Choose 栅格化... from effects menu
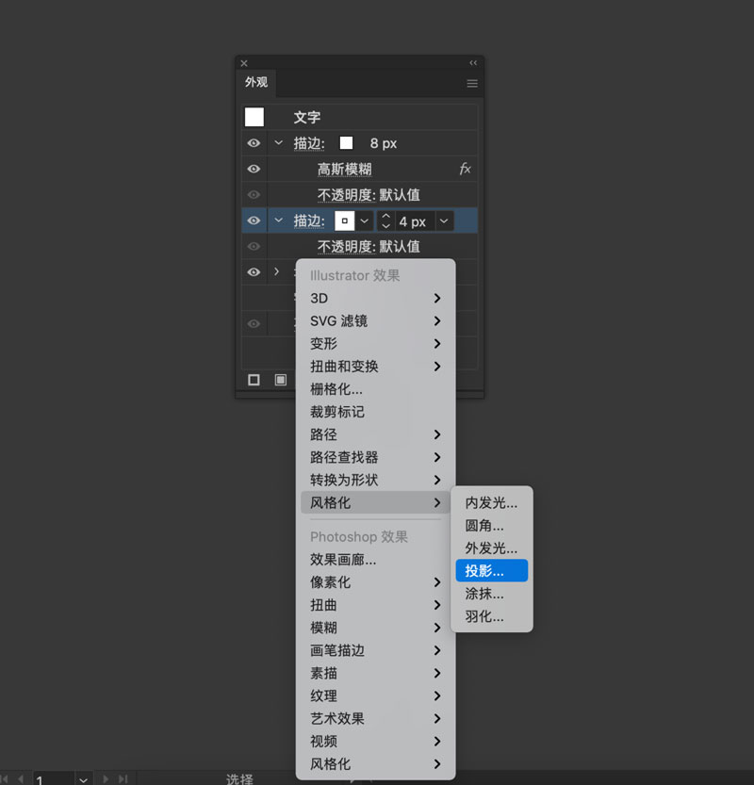The height and width of the screenshot is (785, 754). tap(375, 389)
